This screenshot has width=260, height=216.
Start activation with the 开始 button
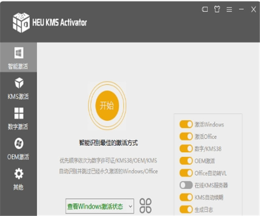(x=107, y=106)
